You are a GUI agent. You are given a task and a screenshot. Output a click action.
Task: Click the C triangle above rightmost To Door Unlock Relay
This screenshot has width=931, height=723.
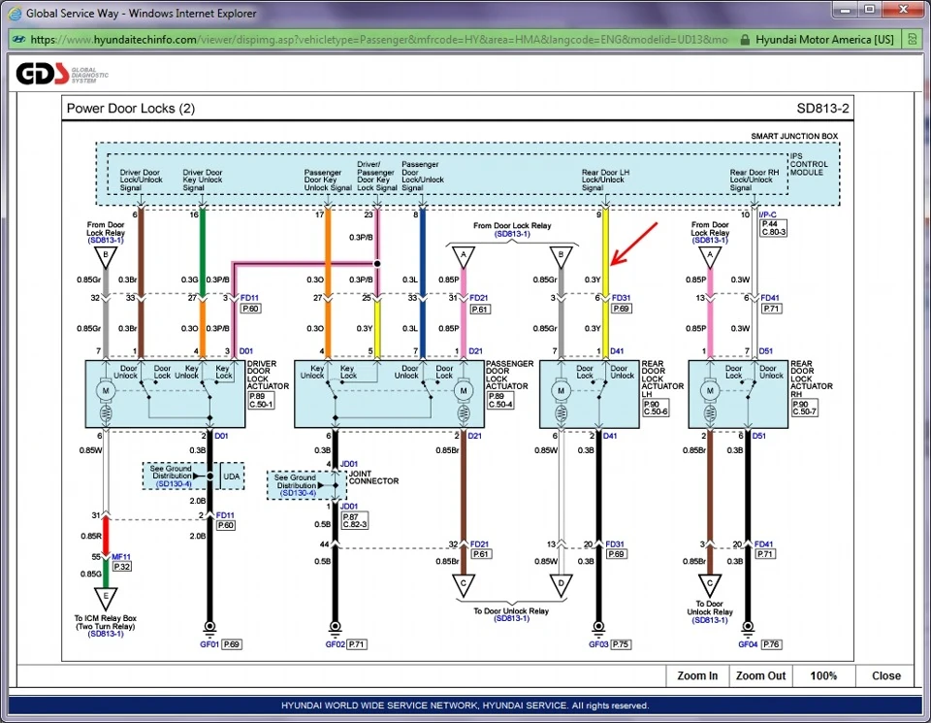710,584
